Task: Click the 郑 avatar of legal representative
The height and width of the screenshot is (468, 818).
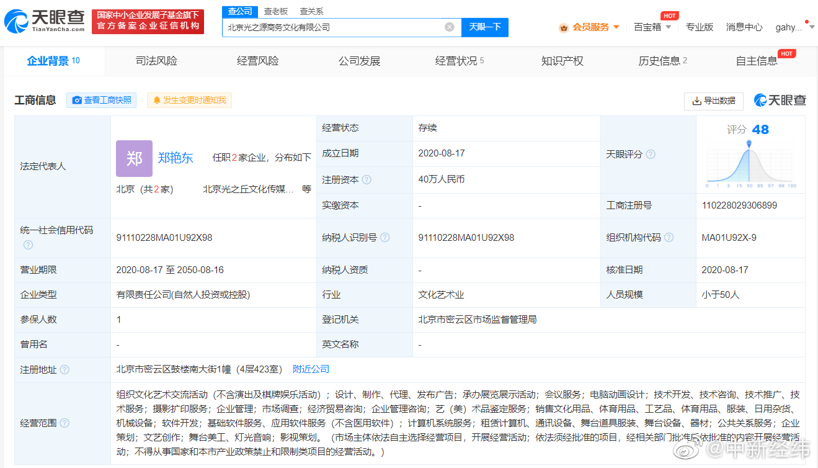Action: (x=134, y=158)
